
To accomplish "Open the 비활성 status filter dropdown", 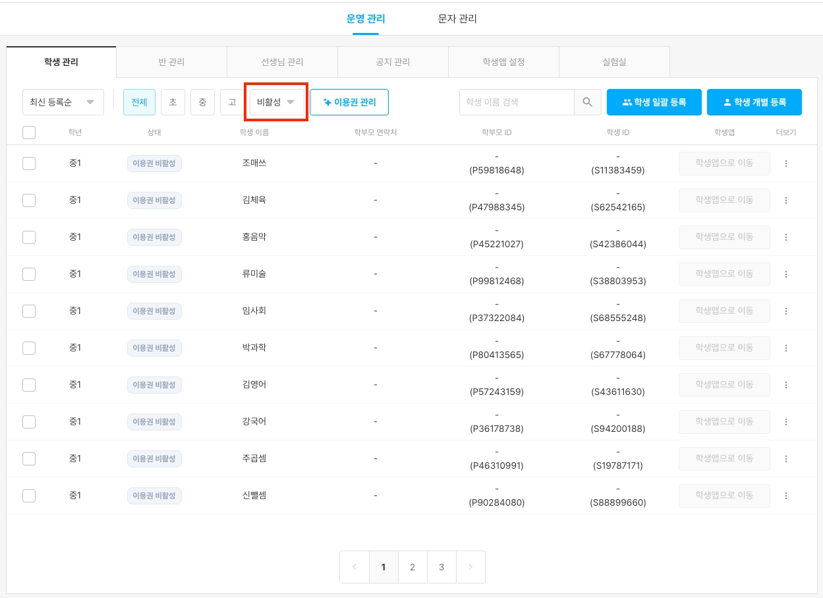I will tap(277, 102).
